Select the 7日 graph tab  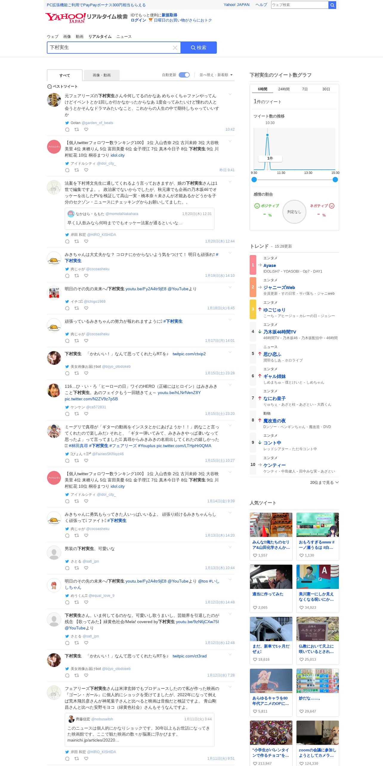305,89
